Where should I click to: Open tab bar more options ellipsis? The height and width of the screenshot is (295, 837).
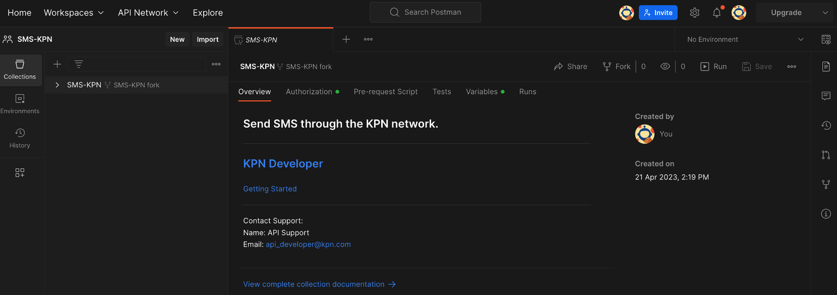point(369,39)
